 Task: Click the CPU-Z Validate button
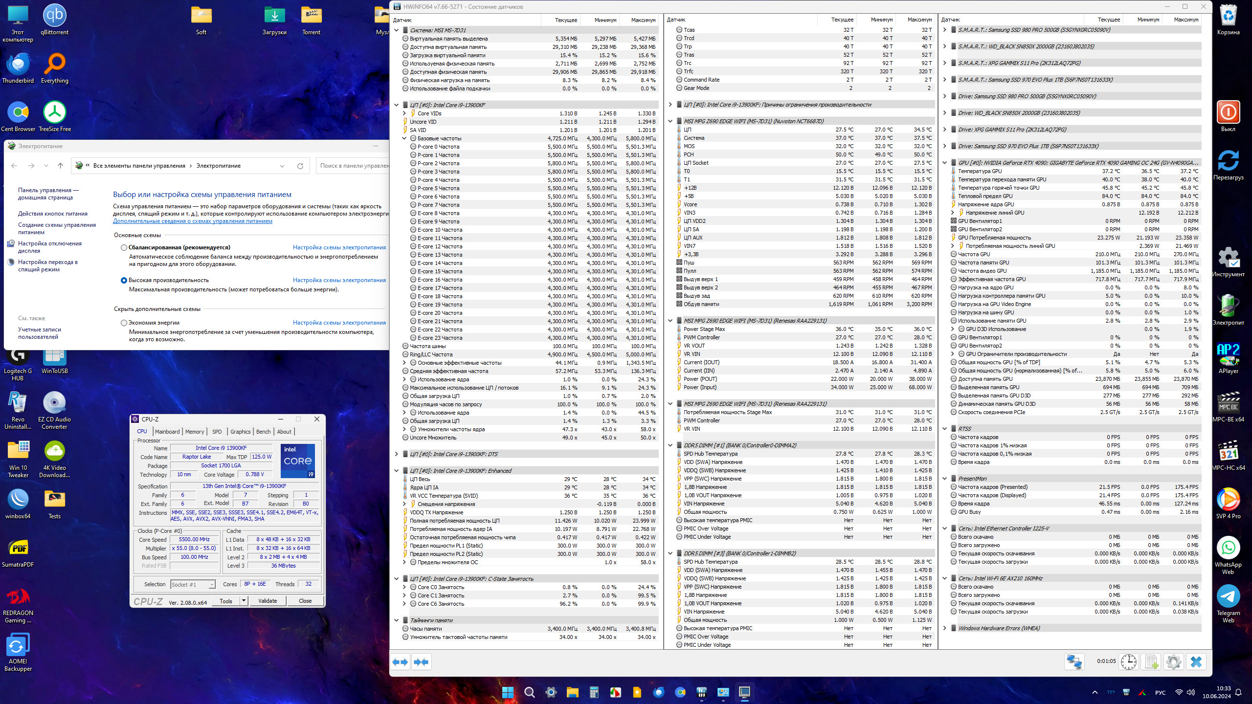pos(268,601)
